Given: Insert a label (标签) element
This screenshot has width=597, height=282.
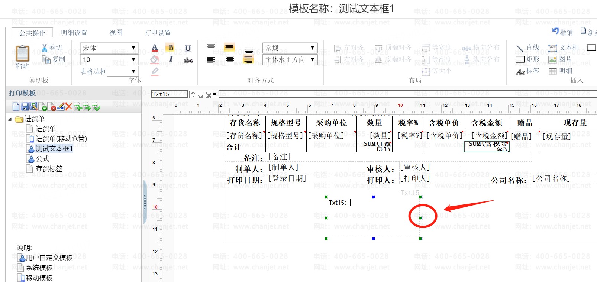Looking at the screenshot, I should (x=527, y=71).
